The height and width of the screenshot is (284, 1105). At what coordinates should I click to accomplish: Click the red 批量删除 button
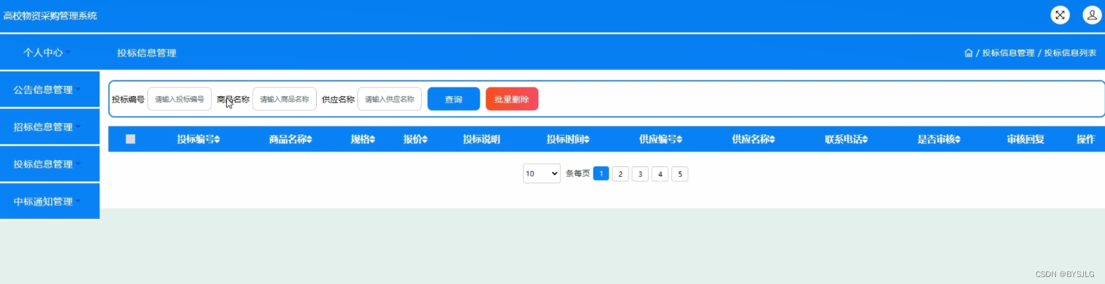click(x=512, y=99)
